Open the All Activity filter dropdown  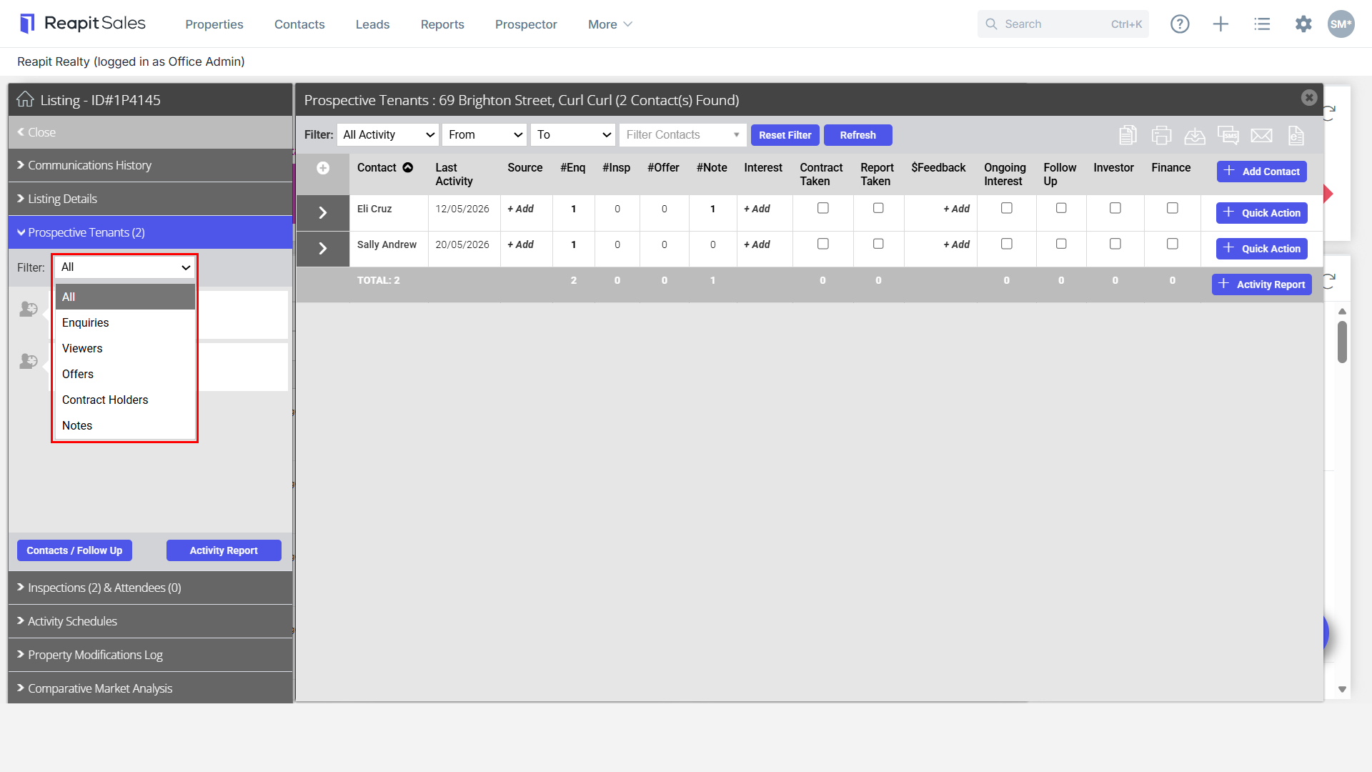pyautogui.click(x=388, y=135)
